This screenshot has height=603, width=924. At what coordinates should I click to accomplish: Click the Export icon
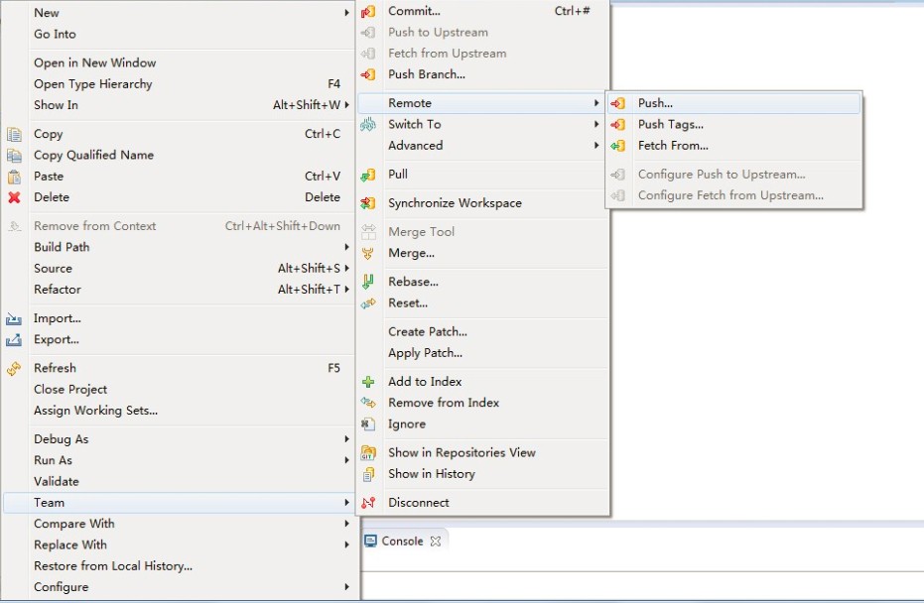pos(14,340)
